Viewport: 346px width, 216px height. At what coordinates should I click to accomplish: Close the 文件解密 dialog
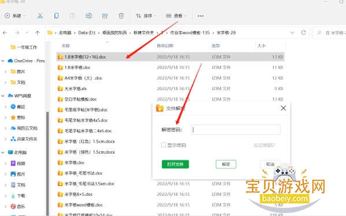click(x=284, y=108)
